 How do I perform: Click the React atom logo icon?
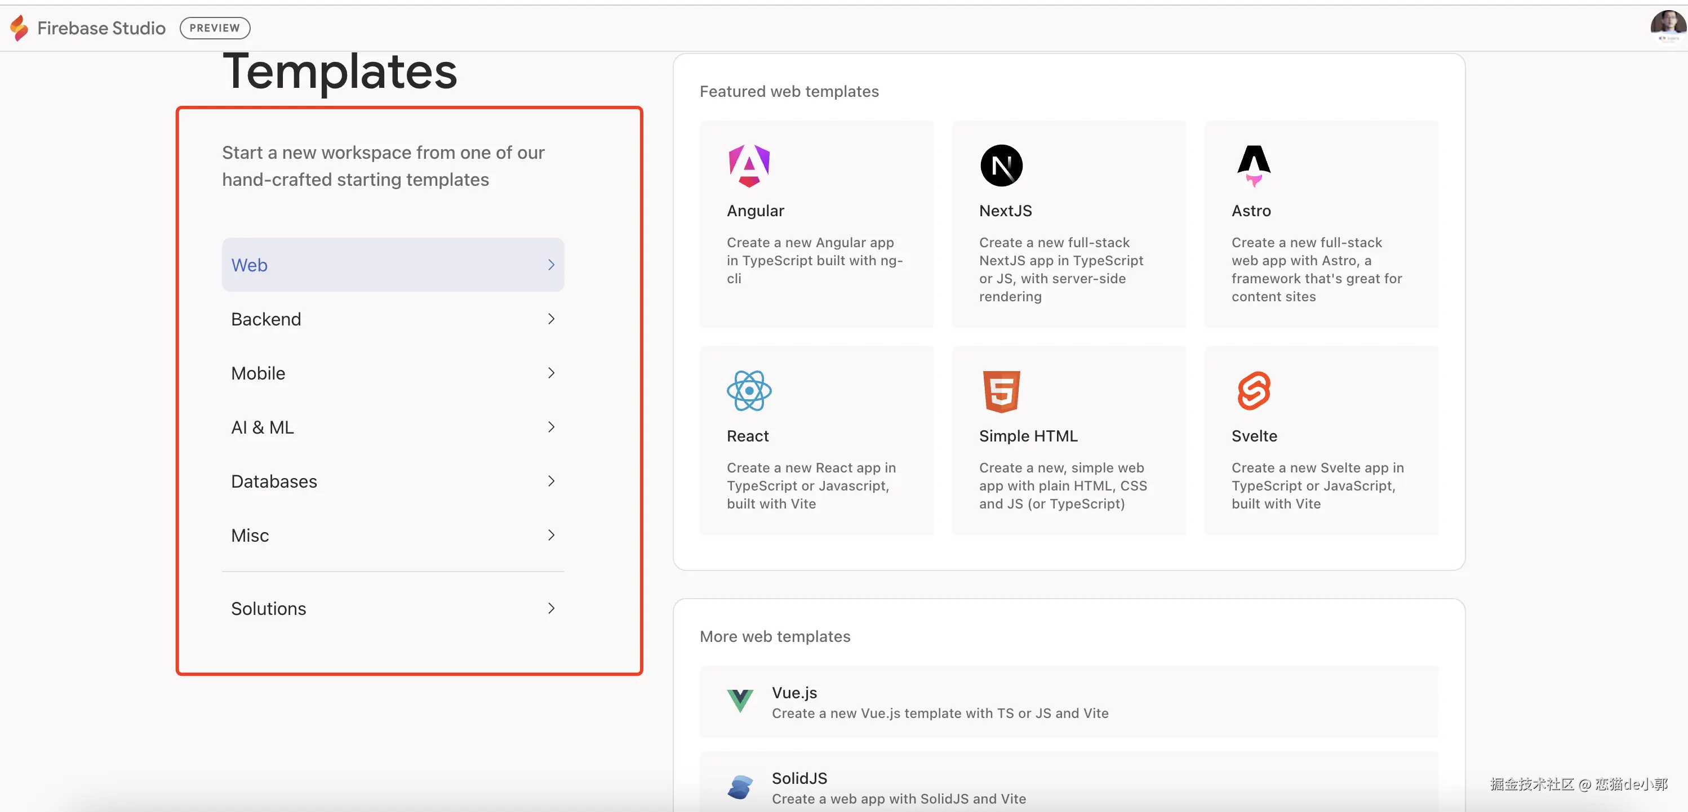(749, 391)
